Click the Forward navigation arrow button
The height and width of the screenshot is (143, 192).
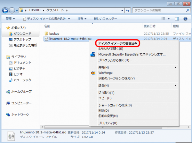click(x=12, y=11)
